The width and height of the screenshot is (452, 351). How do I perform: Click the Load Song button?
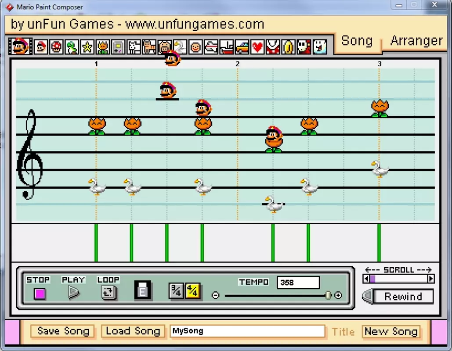pyautogui.click(x=133, y=331)
